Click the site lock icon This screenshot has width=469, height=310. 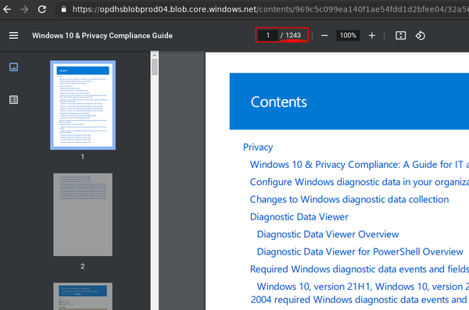(63, 9)
